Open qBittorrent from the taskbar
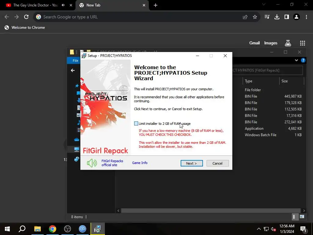This screenshot has height=235, width=313. tap(83, 229)
